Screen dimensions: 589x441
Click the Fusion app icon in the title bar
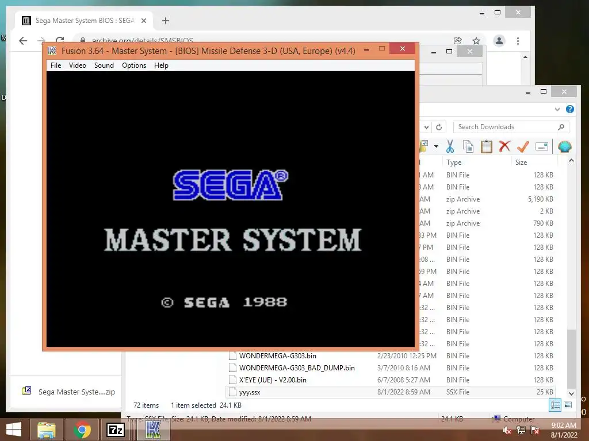coord(52,51)
